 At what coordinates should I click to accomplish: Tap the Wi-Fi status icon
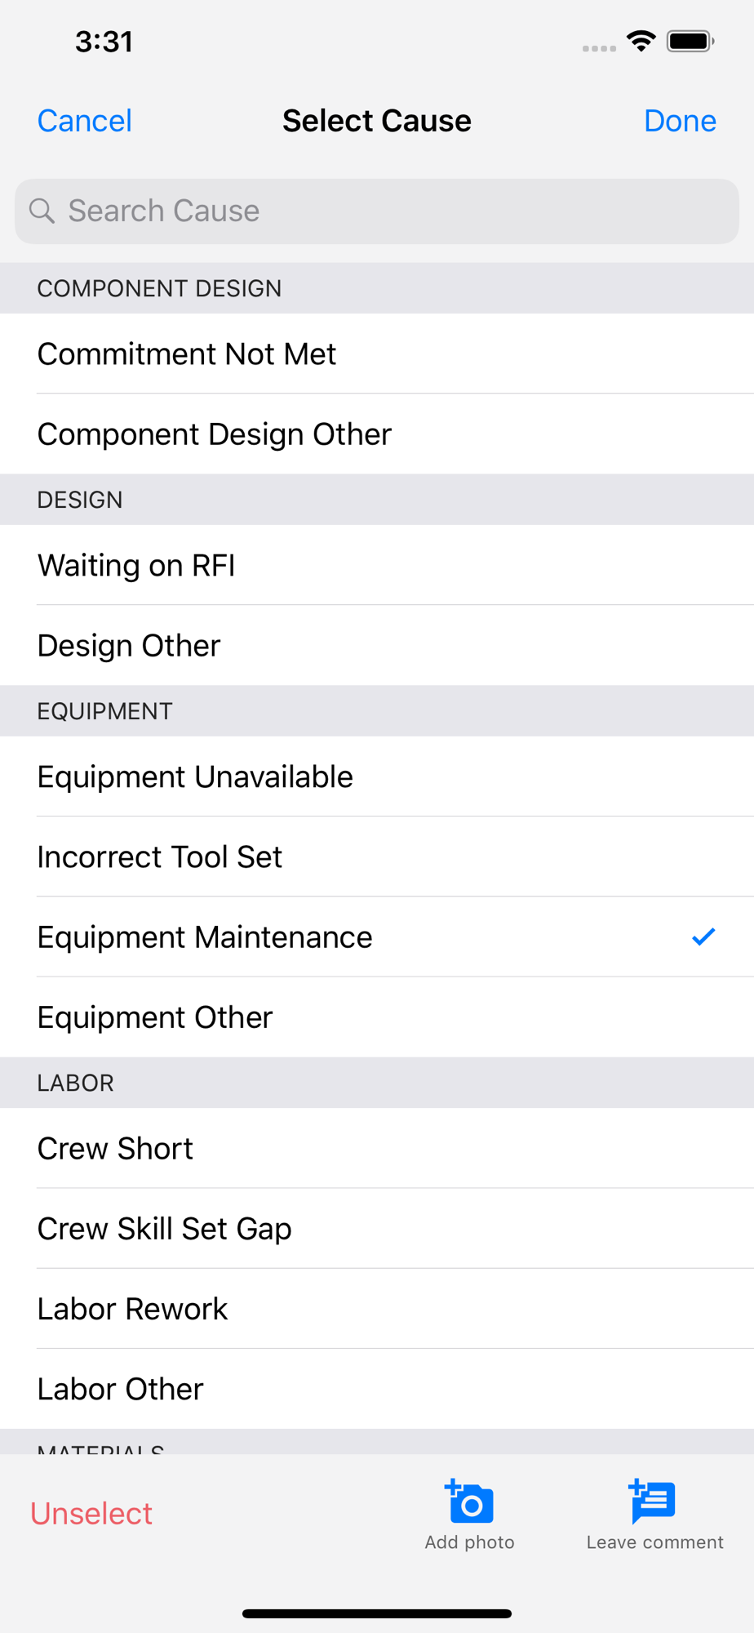pyautogui.click(x=641, y=41)
